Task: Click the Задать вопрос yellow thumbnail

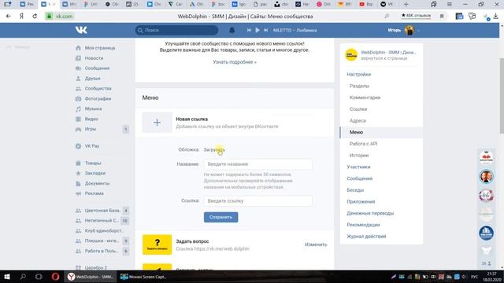Action: [x=157, y=244]
